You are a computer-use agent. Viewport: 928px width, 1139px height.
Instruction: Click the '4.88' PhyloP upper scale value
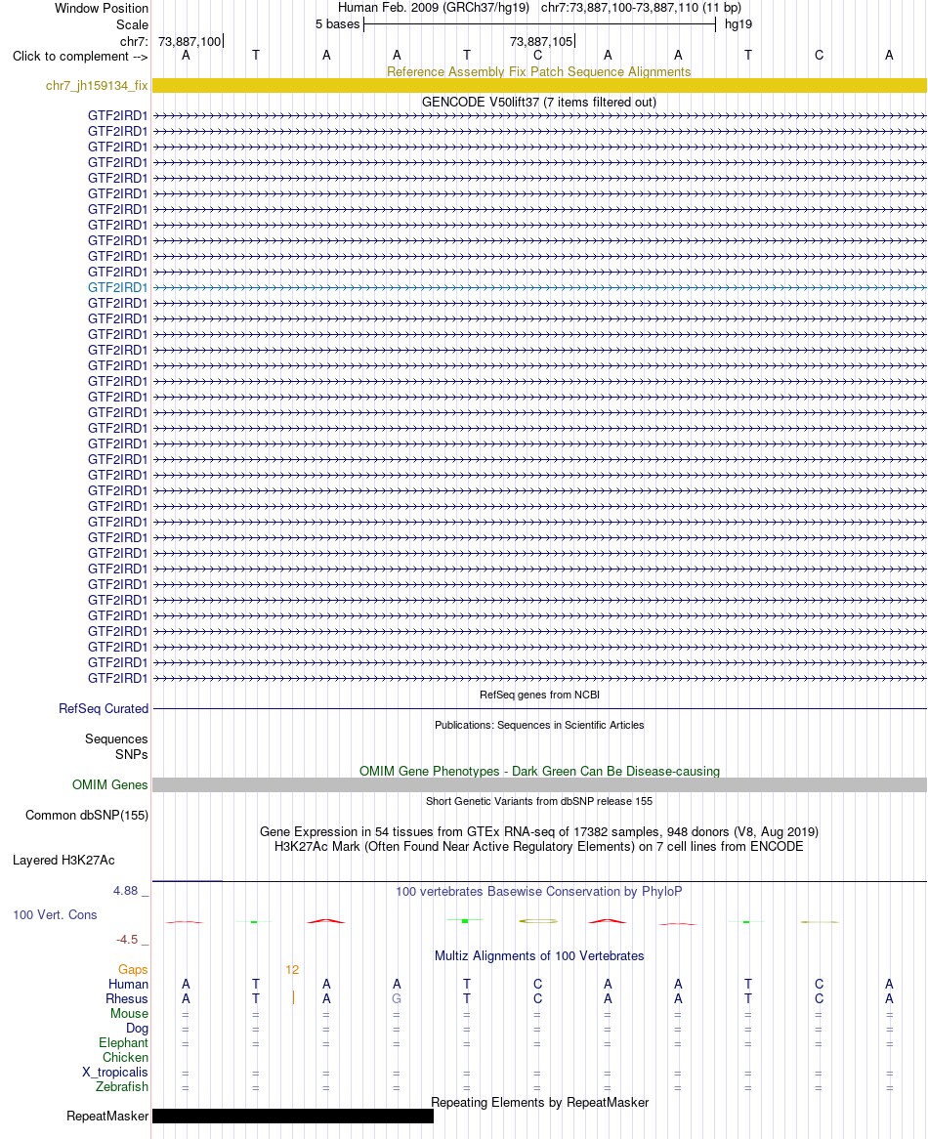point(125,891)
